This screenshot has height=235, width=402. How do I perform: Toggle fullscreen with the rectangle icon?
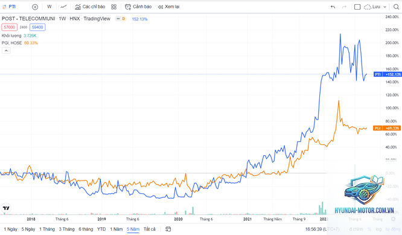pyautogui.click(x=357, y=7)
